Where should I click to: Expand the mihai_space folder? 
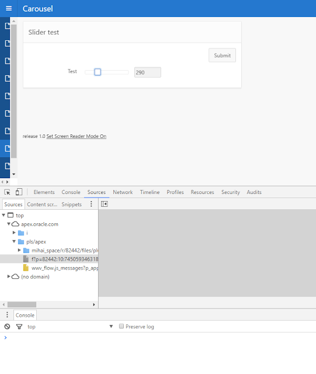[19, 250]
